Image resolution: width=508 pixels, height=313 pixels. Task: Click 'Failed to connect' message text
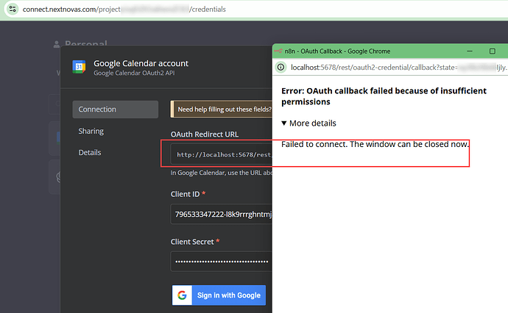(x=375, y=144)
